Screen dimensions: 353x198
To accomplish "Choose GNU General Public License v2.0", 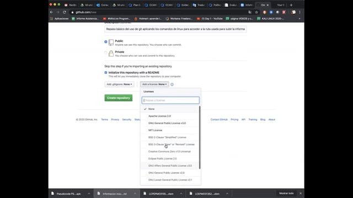I will pyautogui.click(x=170, y=173).
